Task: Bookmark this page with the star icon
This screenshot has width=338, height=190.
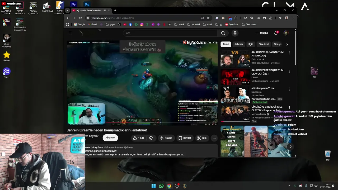Action: pos(208,18)
